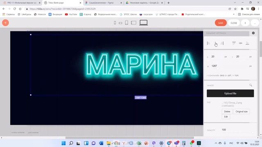Go to the browser home page
This screenshot has width=262, height=147.
point(20,9)
